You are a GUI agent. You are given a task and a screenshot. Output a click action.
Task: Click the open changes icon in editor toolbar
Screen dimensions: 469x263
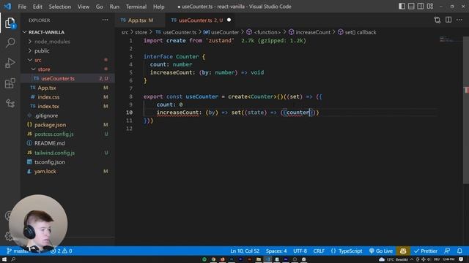click(x=437, y=20)
